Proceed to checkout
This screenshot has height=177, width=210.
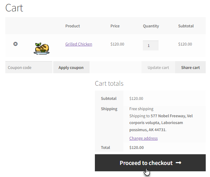pos(150,163)
